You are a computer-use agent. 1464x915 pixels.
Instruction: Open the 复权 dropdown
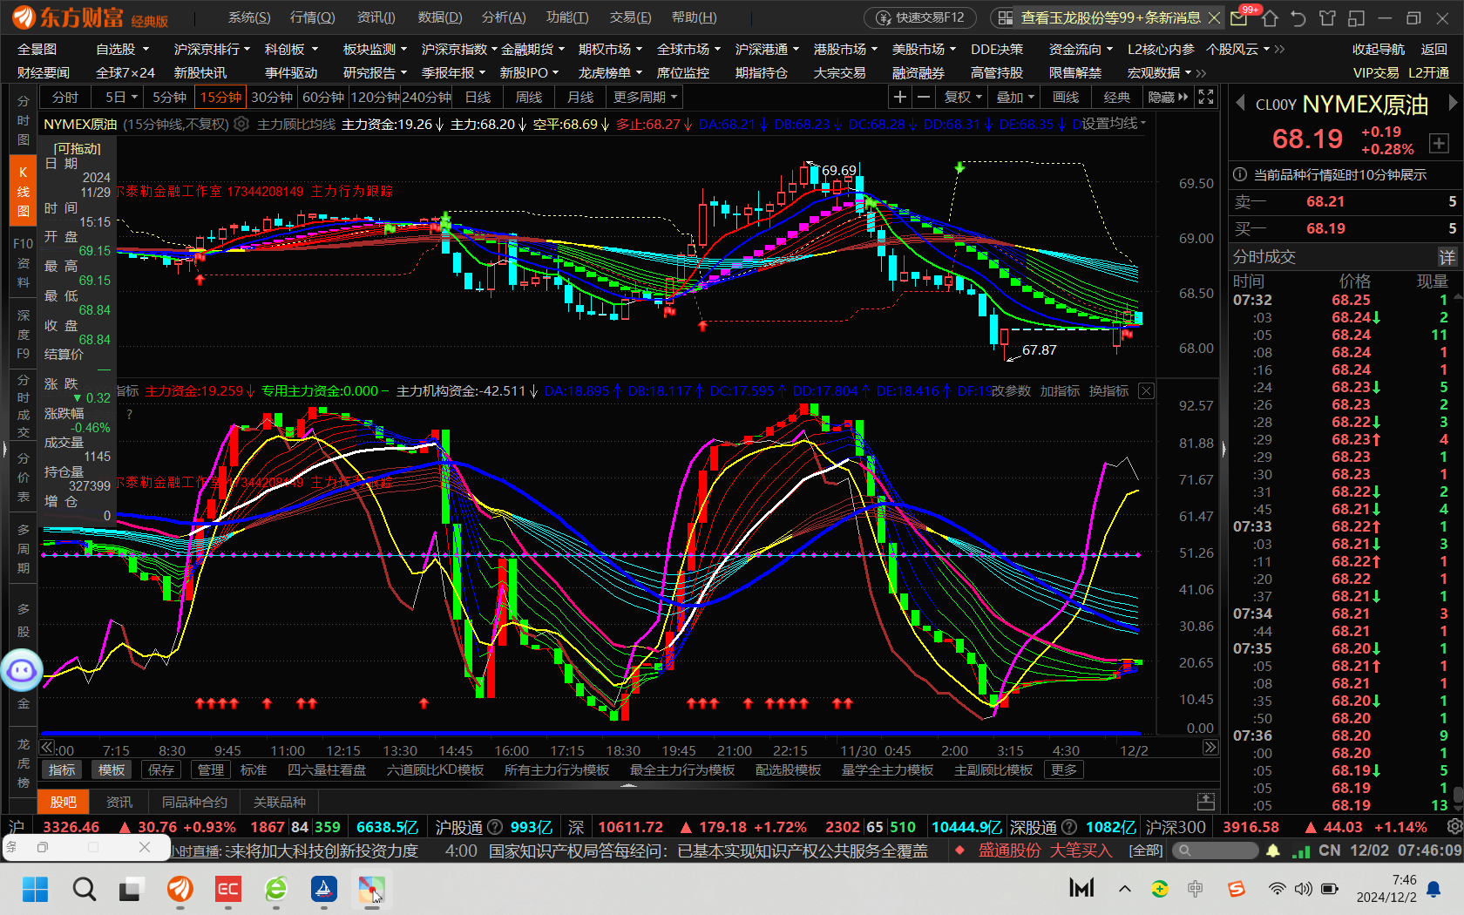tap(963, 98)
